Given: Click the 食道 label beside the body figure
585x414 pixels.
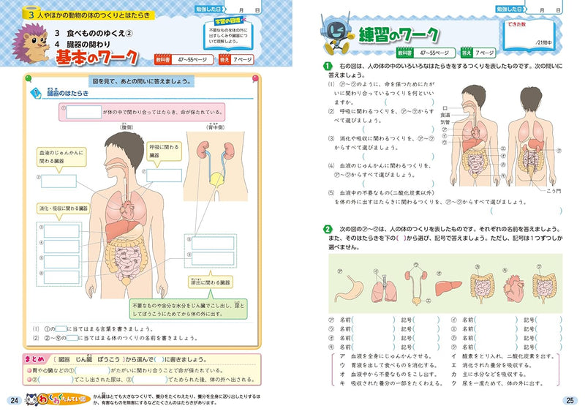Looking at the screenshot, I should point(445,115).
